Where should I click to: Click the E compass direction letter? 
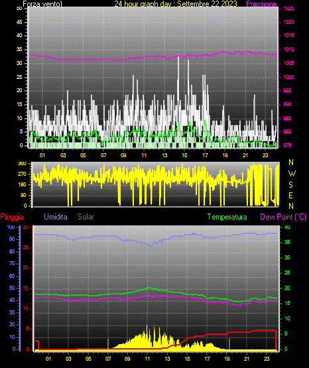click(290, 195)
